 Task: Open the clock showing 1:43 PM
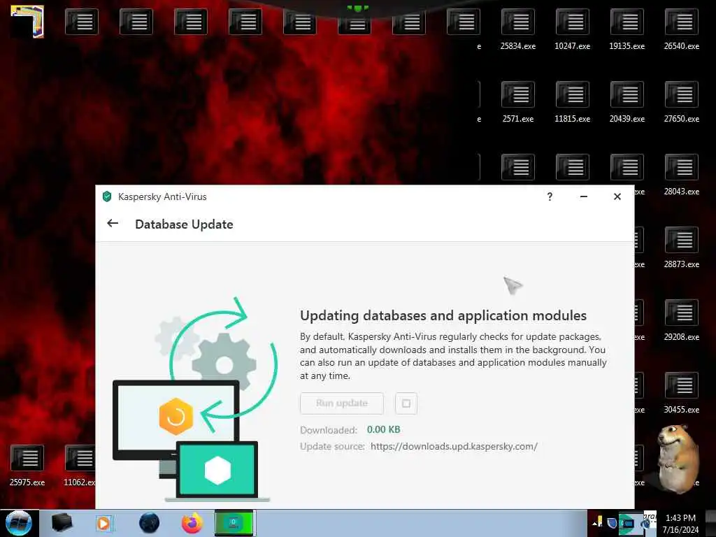pos(680,523)
